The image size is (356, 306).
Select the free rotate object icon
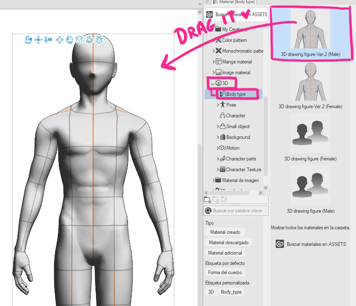pos(70,39)
